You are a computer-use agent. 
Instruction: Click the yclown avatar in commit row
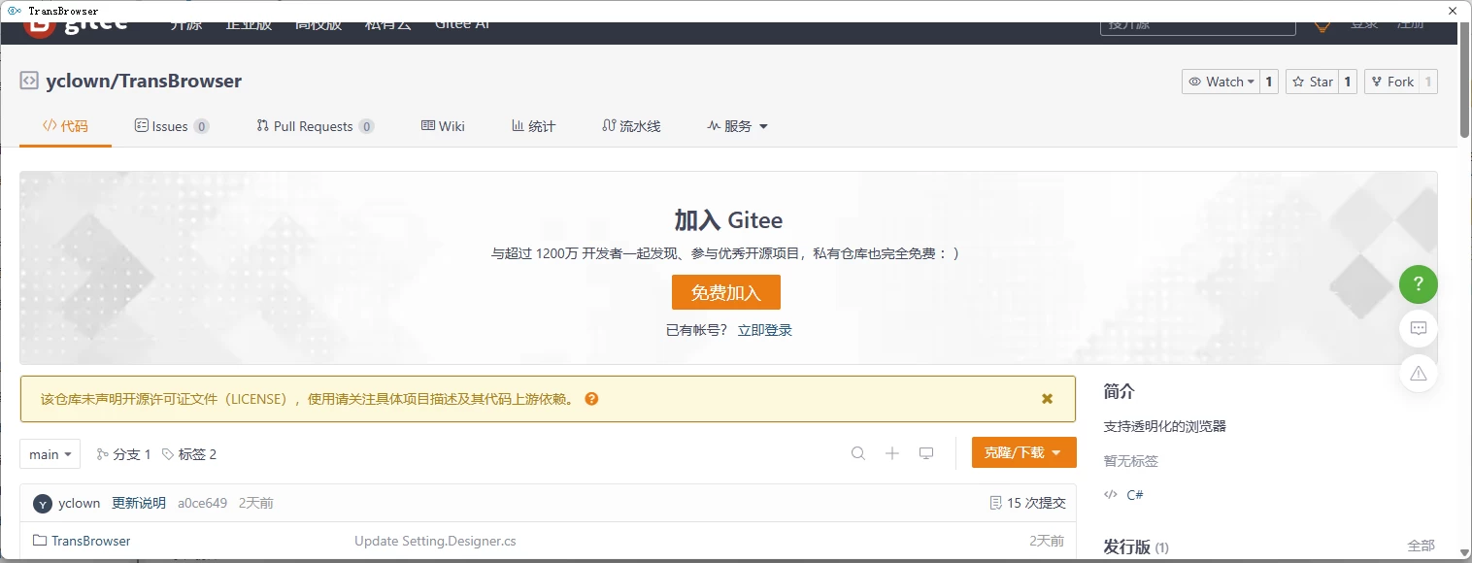click(x=43, y=503)
